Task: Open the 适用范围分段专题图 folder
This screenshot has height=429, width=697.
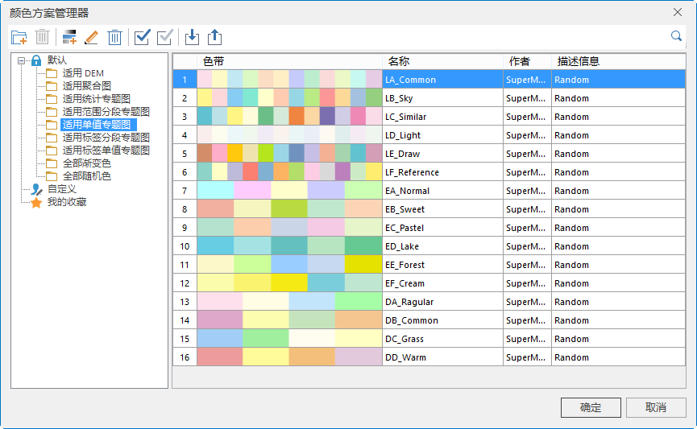Action: pos(106,112)
